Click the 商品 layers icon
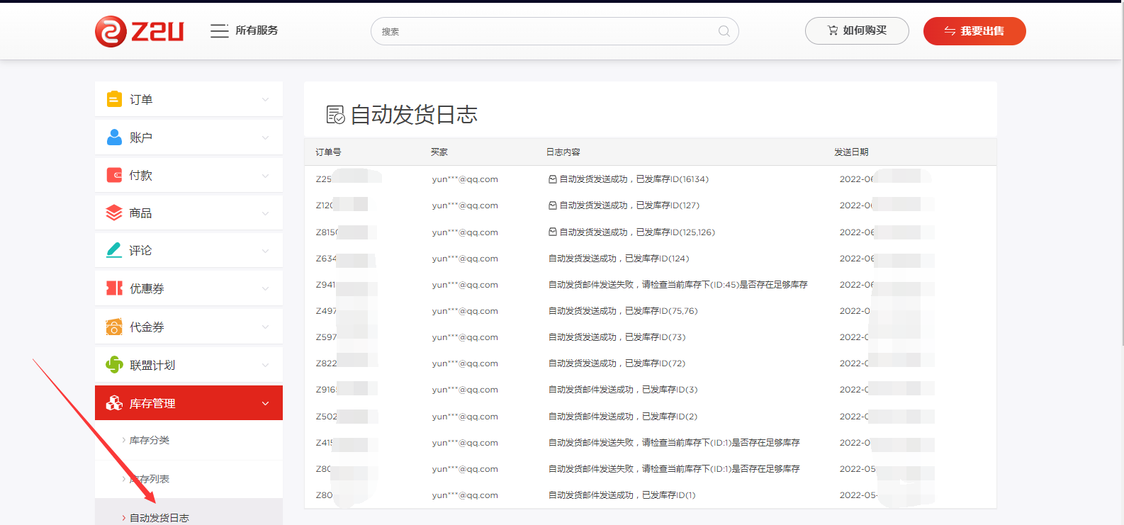 (x=114, y=213)
